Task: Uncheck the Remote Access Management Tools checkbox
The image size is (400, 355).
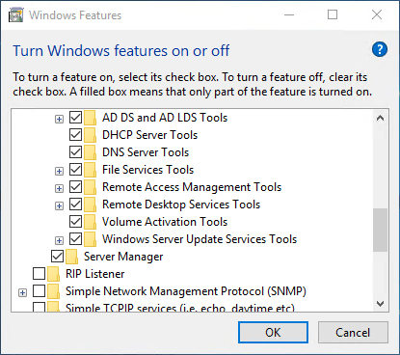Action: 75,187
